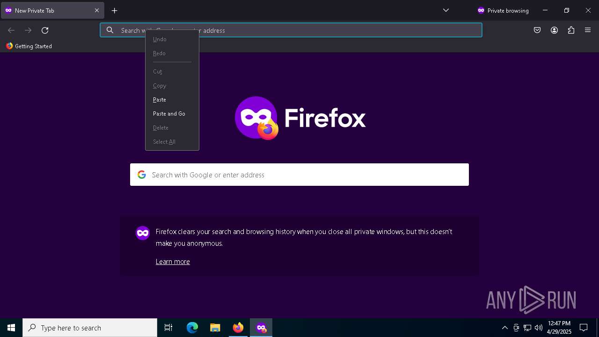
Task: Open the taskbar clock and date
Action: click(x=559, y=328)
